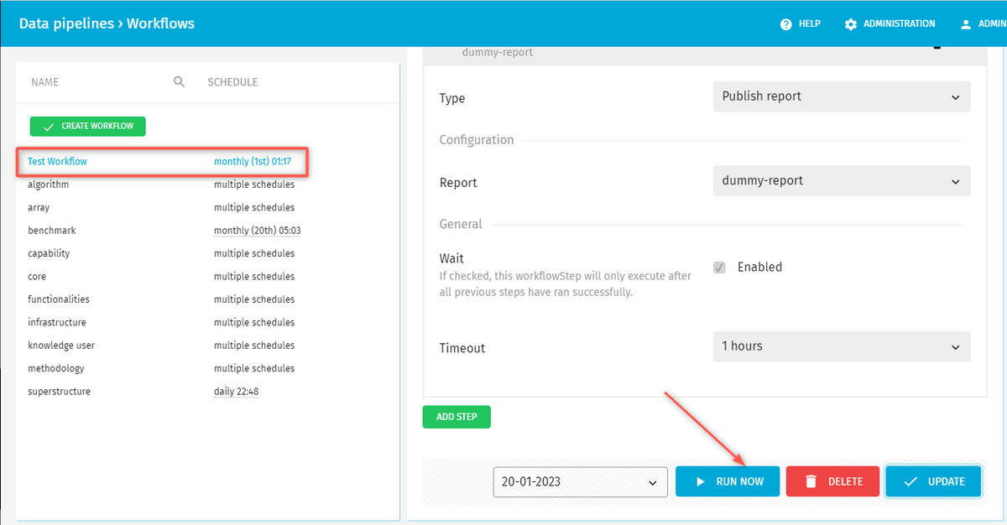This screenshot has height=525, width=1007.
Task: Sort by the Schedule column header
Action: click(232, 82)
